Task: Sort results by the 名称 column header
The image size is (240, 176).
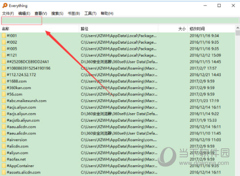Action: [x=40, y=29]
